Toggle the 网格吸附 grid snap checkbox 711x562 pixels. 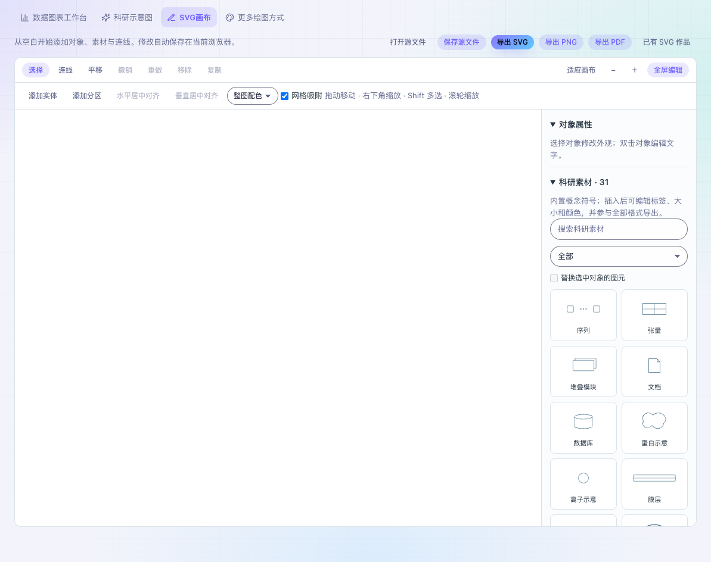click(x=285, y=96)
